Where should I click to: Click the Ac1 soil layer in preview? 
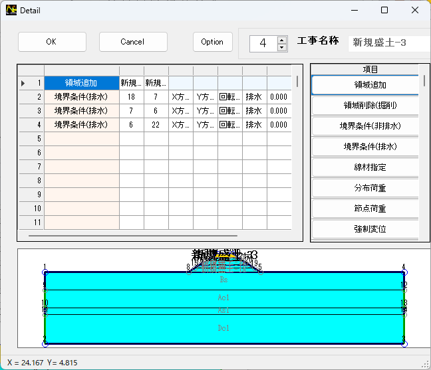(x=223, y=298)
